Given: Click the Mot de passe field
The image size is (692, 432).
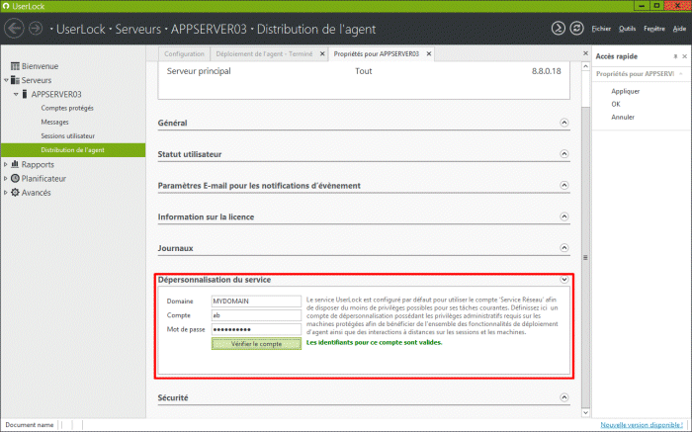Looking at the screenshot, I should tap(256, 329).
